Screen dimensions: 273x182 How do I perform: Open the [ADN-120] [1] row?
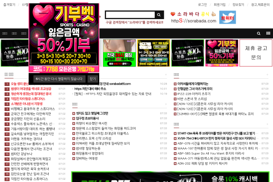pyautogui.click(x=205, y=109)
